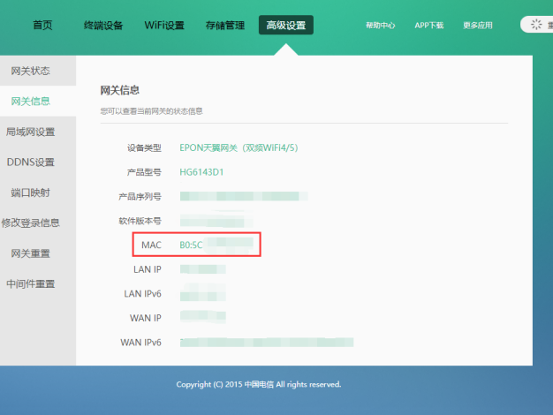
Task: Click device type value EPON天翼网关
Action: tap(239, 147)
